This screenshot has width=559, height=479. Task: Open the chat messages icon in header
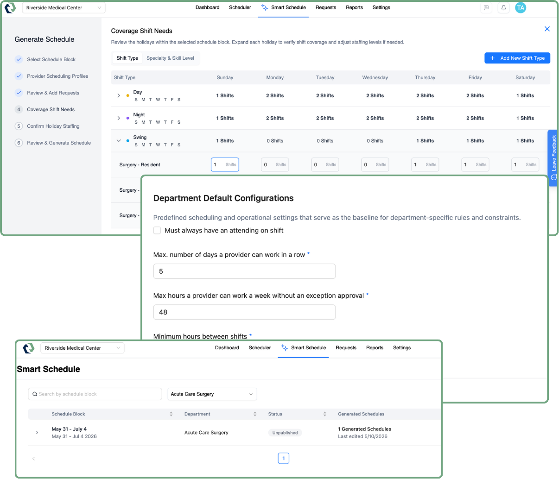pos(486,8)
